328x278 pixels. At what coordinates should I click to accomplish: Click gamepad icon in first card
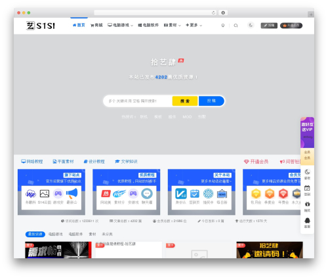(x=58, y=193)
